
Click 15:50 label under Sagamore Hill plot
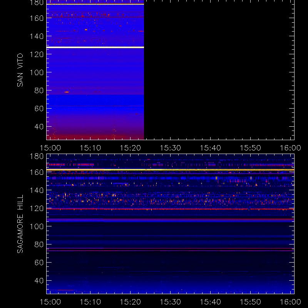(x=251, y=302)
